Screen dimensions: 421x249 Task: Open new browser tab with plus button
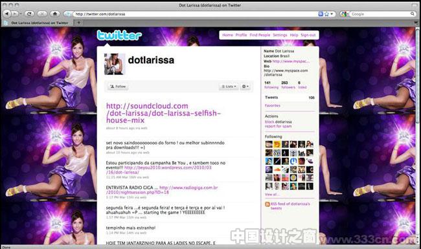(78, 23)
